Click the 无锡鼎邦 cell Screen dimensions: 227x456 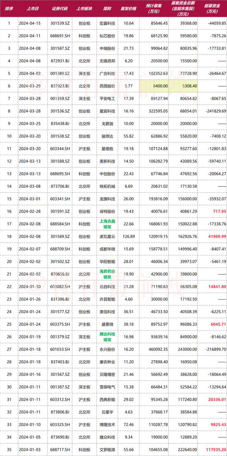pos(107,61)
